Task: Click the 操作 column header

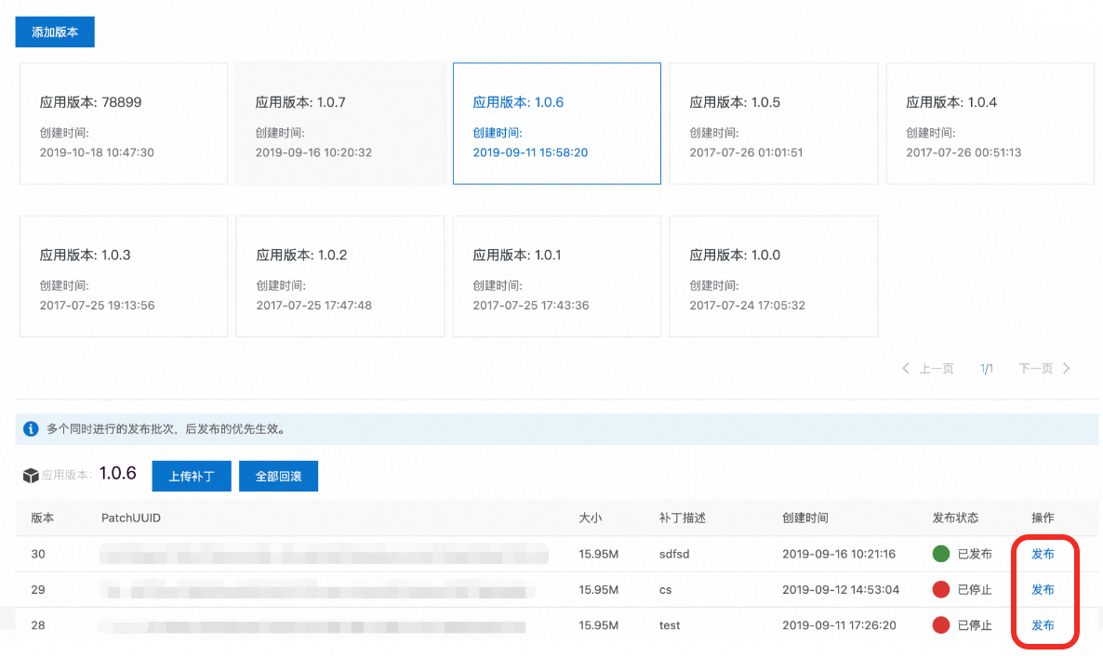Action: click(x=1043, y=518)
